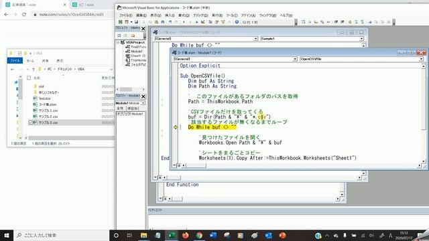This screenshot has width=429, height=241.
Task: Open (General) dropdown in the background code window
Action: [x=255, y=39]
